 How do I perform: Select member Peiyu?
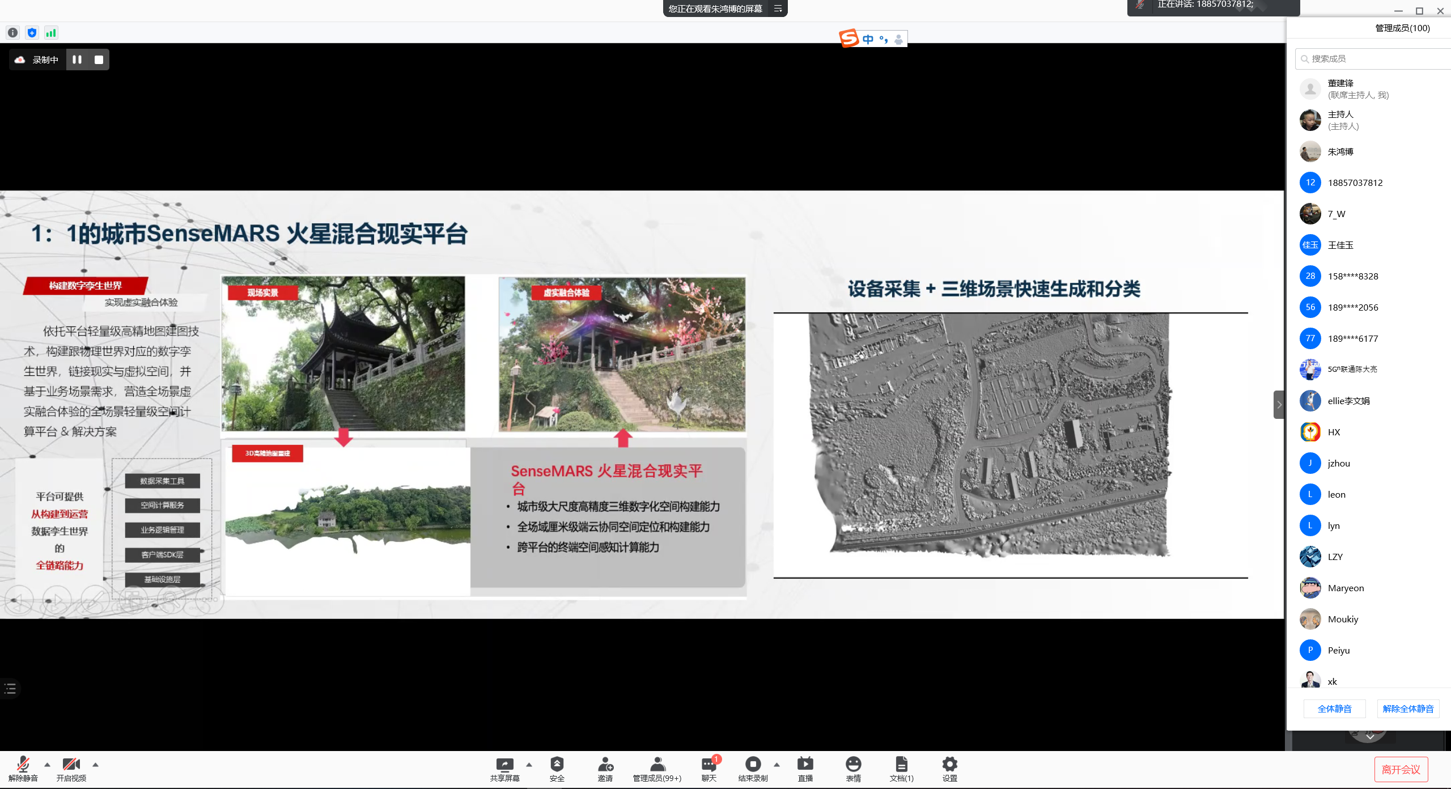[1369, 650]
